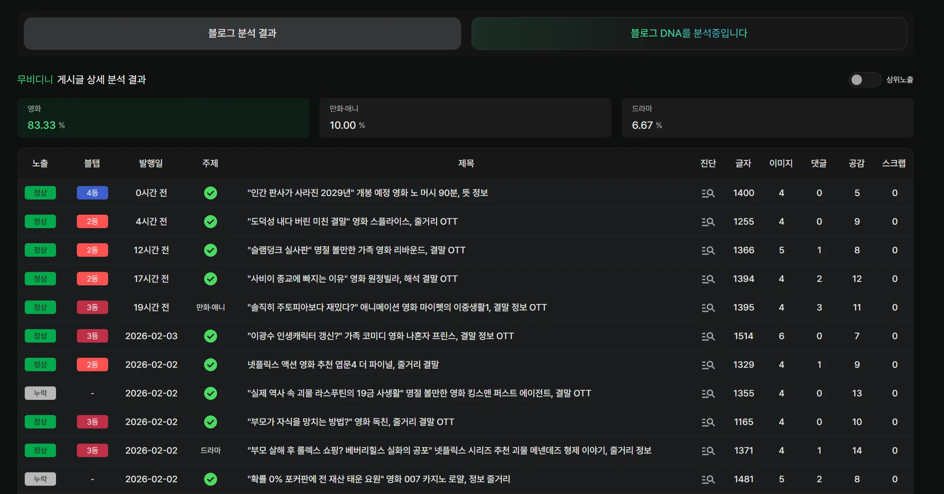The image size is (944, 494).
Task: Click the topic check icon for "나혼자 프린스" row
Action: point(211,336)
